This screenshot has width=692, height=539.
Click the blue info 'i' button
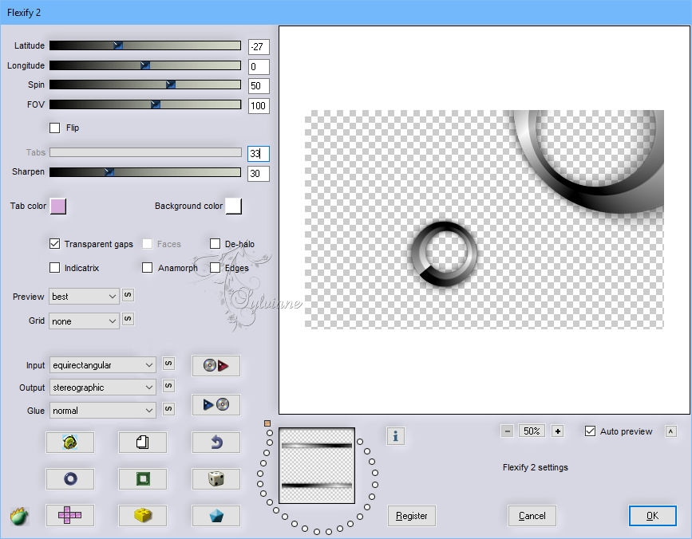[x=395, y=436]
